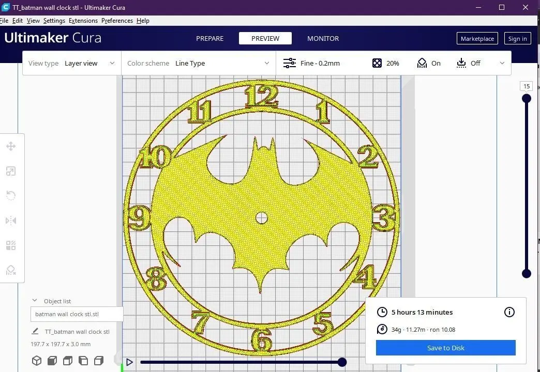This screenshot has height=372, width=540.
Task: Switch to top camera view icon
Action: click(67, 360)
